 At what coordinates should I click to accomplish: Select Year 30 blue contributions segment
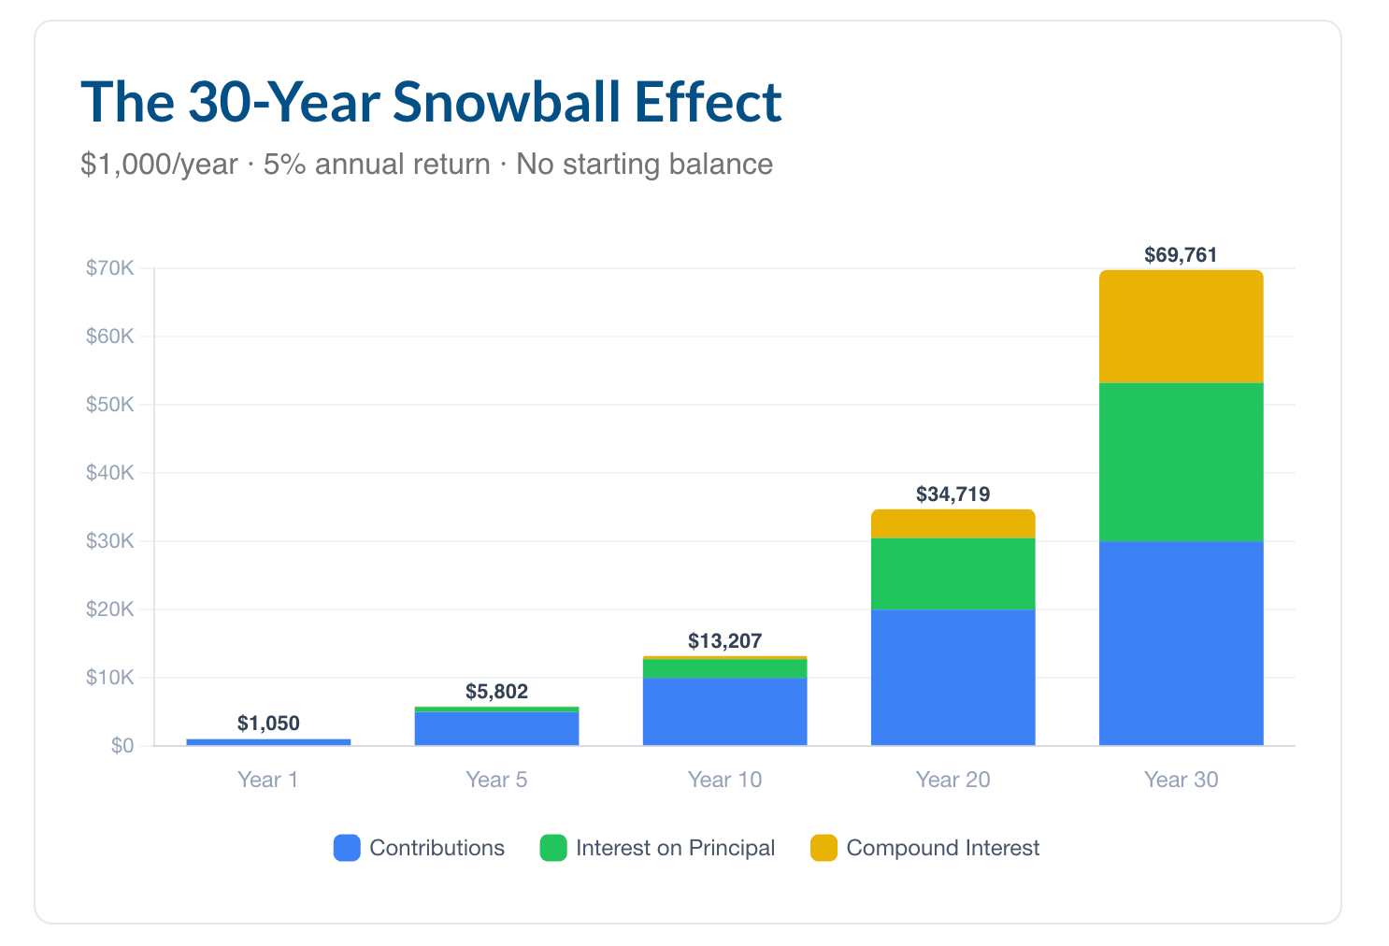tap(1181, 643)
